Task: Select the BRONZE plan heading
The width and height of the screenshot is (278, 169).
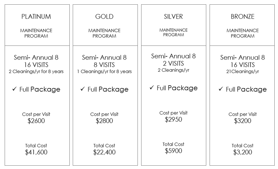Action: [x=242, y=17]
